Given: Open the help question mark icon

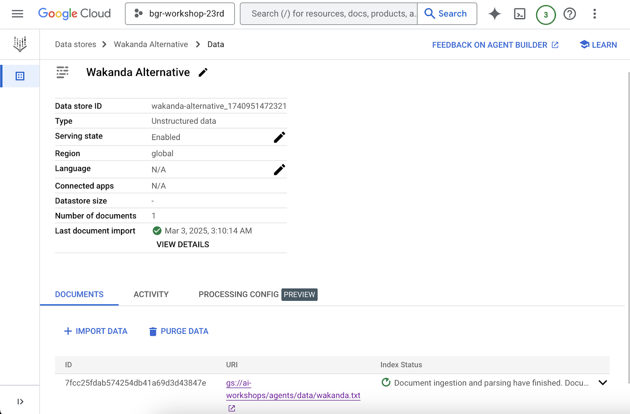Looking at the screenshot, I should coord(569,14).
